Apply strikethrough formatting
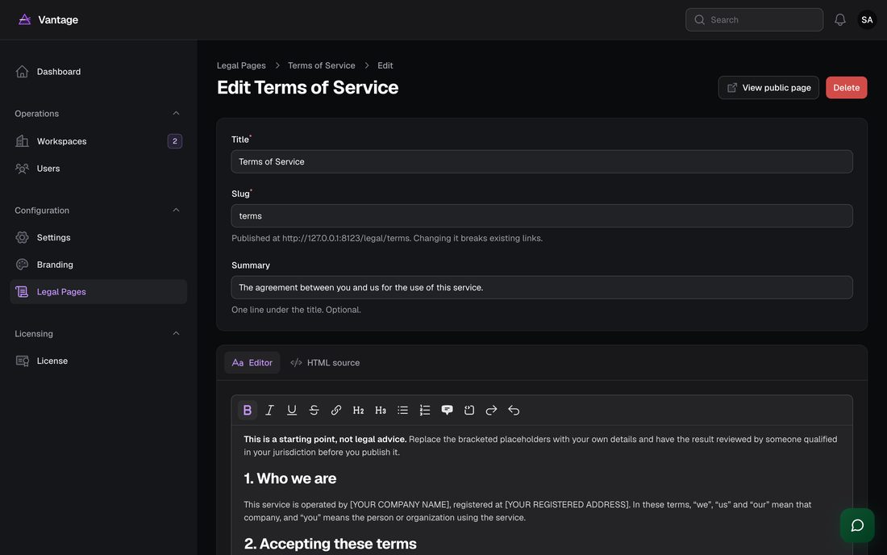This screenshot has height=555, width=887. point(314,410)
